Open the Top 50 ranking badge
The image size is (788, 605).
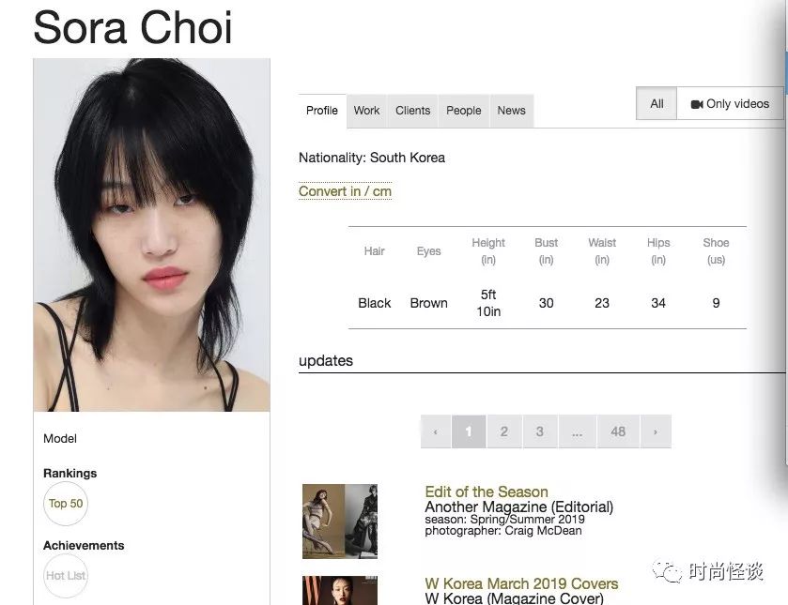pyautogui.click(x=66, y=504)
